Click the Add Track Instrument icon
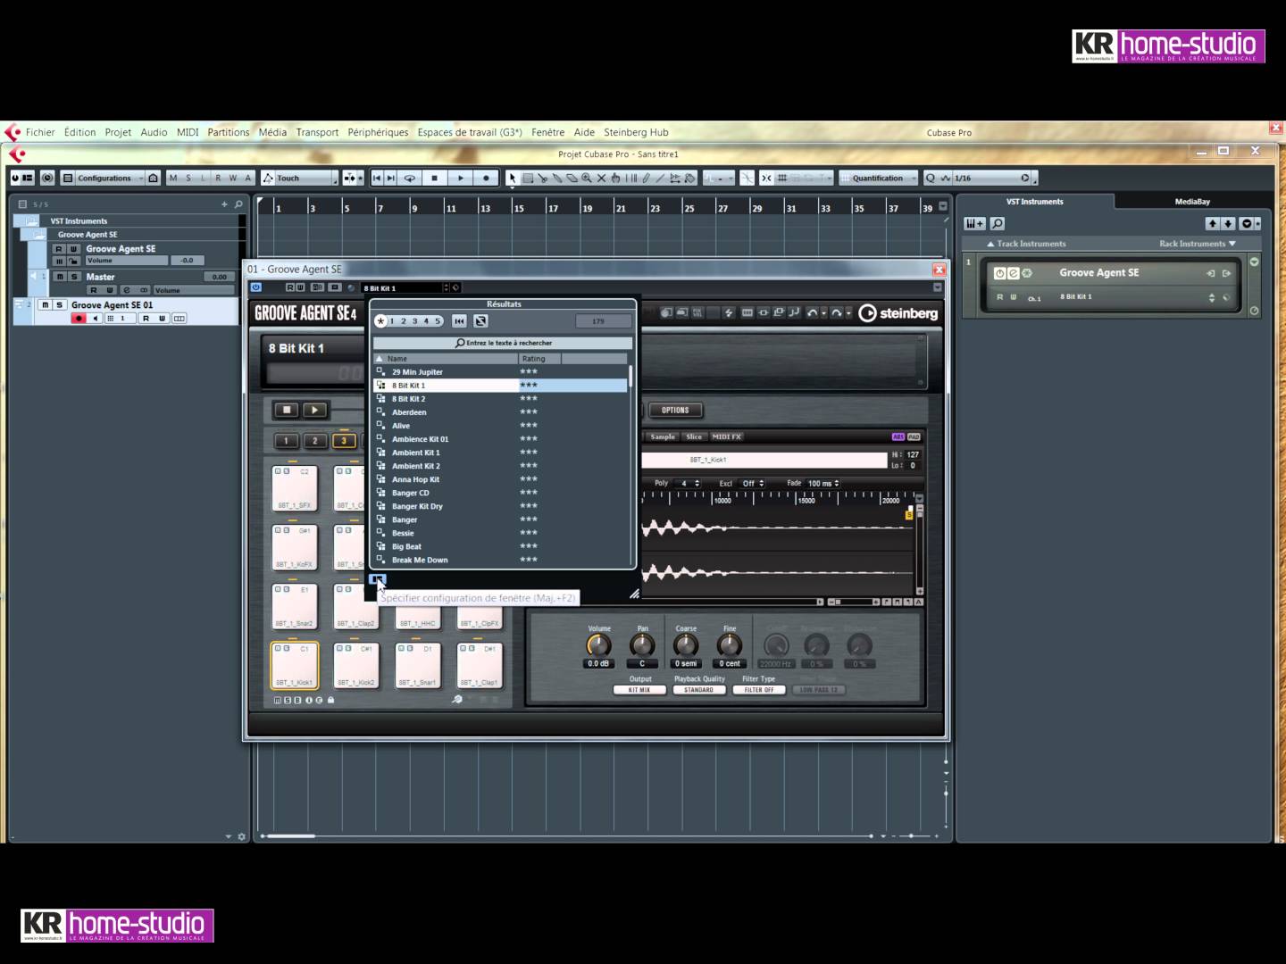Screen dimensions: 1286x964 [974, 224]
